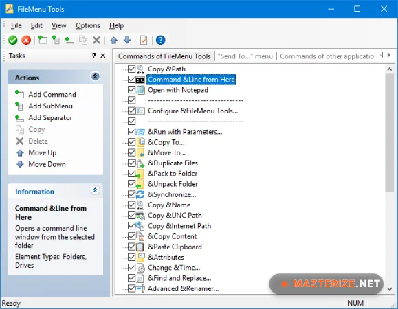Collapse the Information section
Image resolution: width=398 pixels, height=309 pixels.
(95, 190)
